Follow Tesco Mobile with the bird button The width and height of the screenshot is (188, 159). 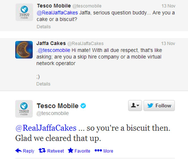[x=159, y=106]
